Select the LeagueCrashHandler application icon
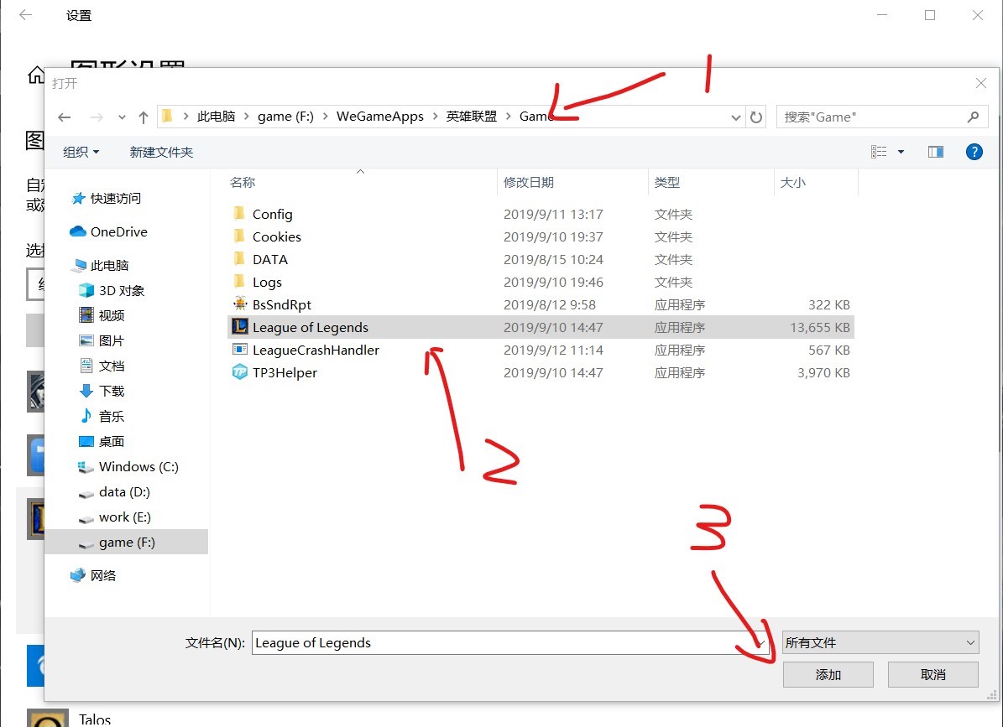The image size is (1003, 727). click(240, 350)
